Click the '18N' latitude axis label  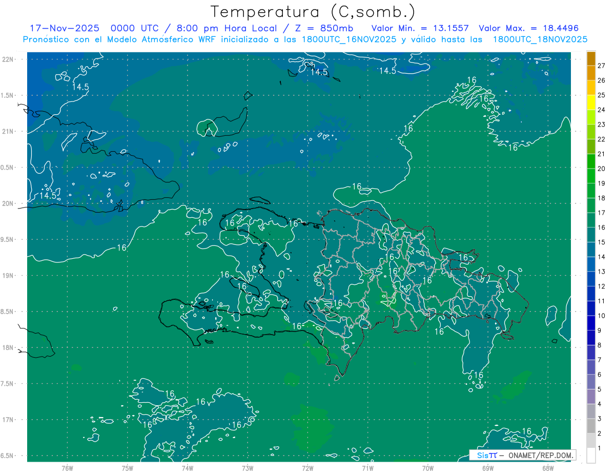point(8,347)
